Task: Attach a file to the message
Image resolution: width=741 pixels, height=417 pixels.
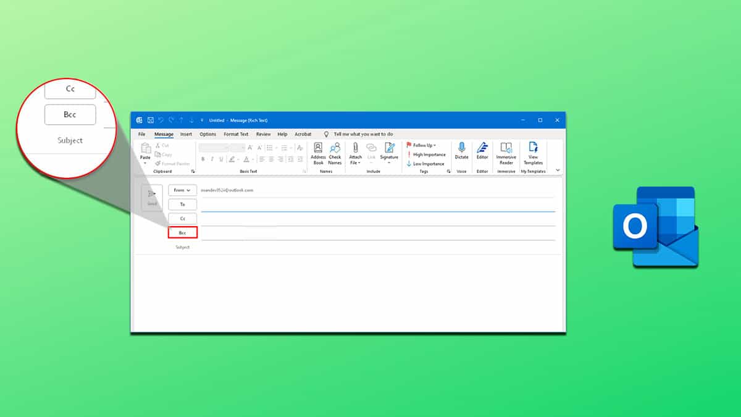Action: (x=356, y=156)
